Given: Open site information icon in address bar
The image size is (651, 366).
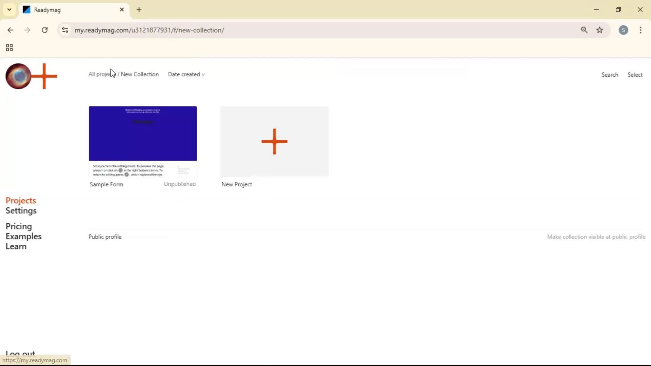Looking at the screenshot, I should [65, 30].
